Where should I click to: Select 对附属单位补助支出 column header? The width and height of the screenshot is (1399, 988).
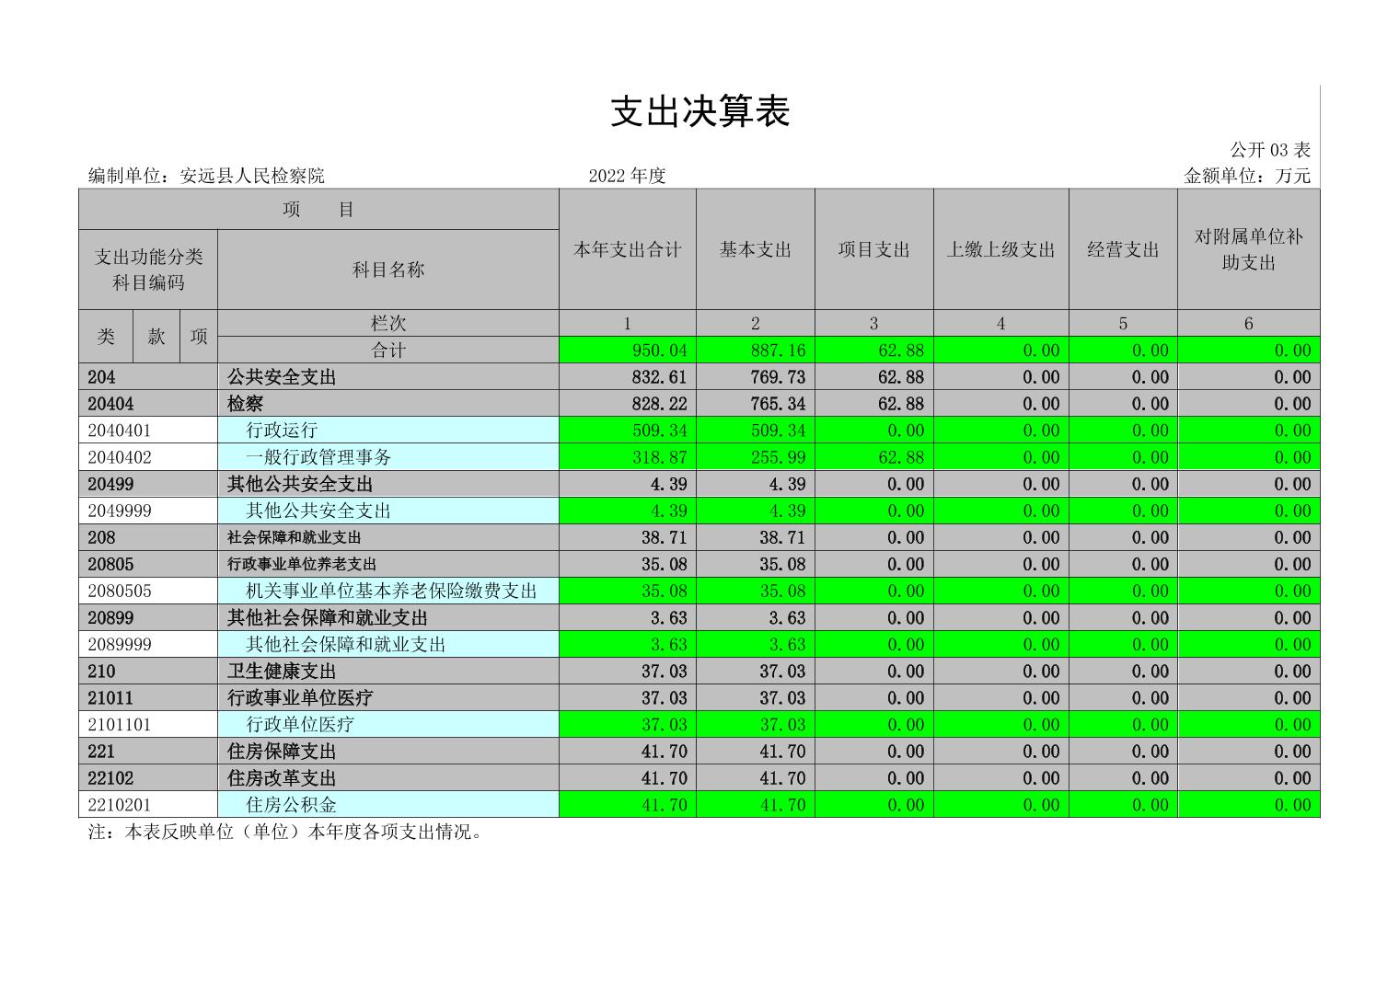click(1249, 249)
